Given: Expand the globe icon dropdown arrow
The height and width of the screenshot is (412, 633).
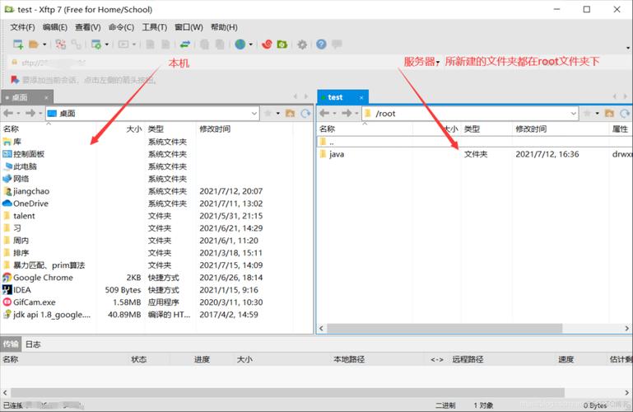Looking at the screenshot, I should (251, 44).
